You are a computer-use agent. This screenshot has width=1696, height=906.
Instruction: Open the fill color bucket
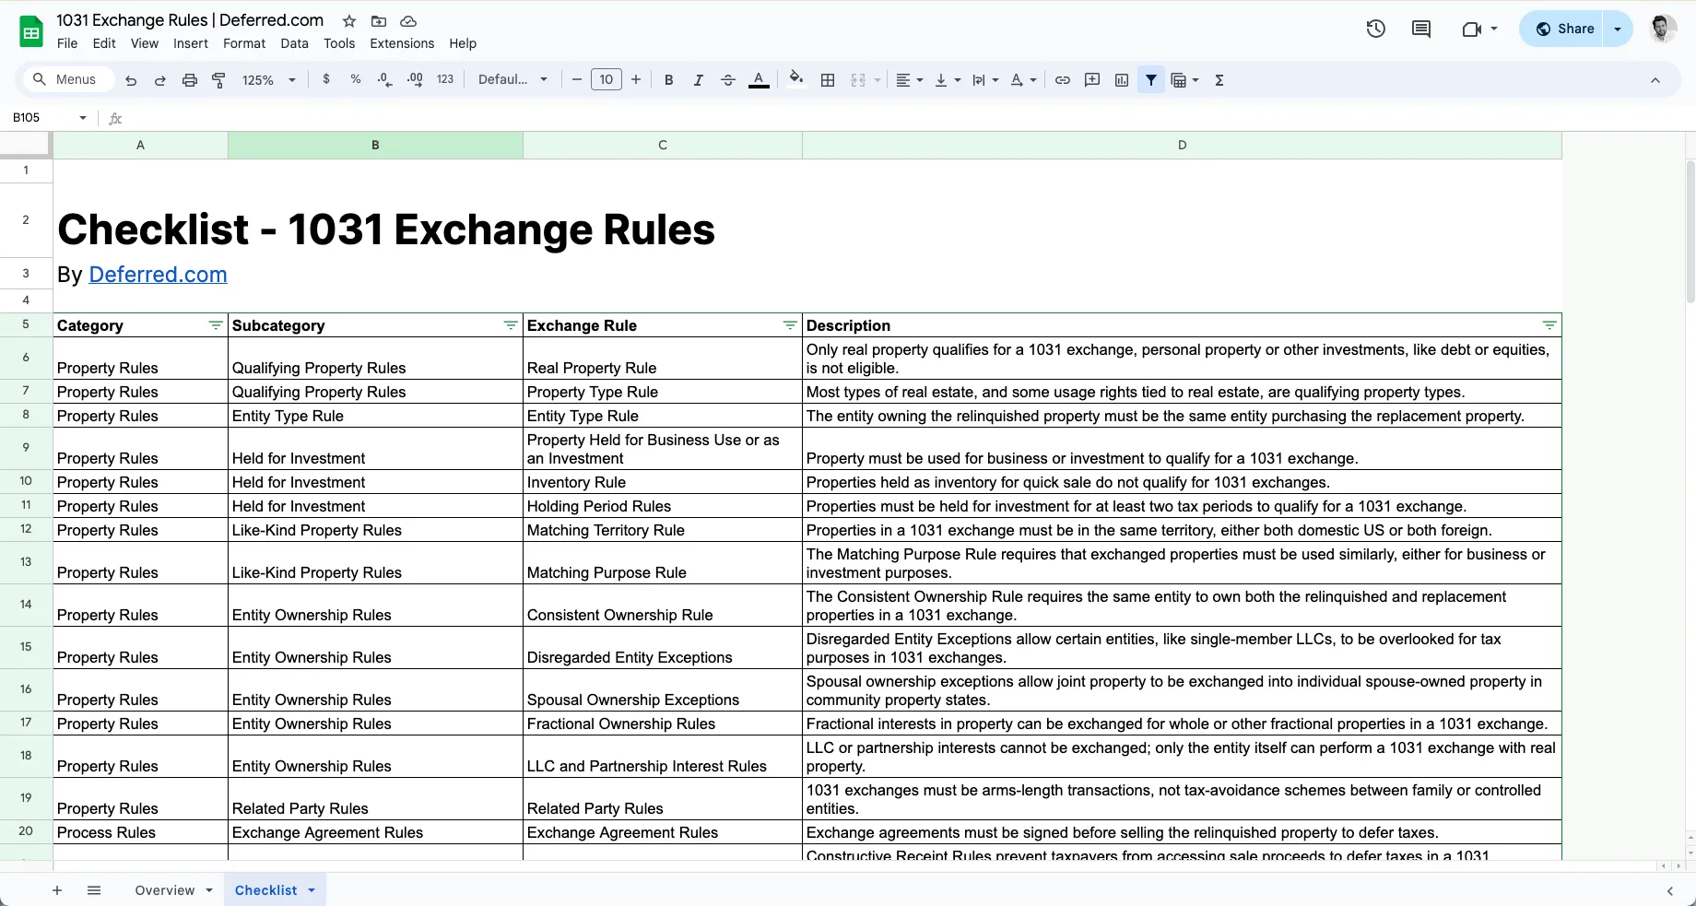point(796,79)
